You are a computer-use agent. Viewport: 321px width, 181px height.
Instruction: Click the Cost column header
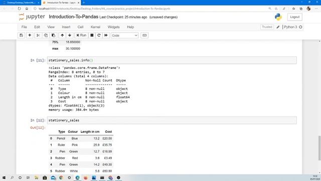[108, 132]
